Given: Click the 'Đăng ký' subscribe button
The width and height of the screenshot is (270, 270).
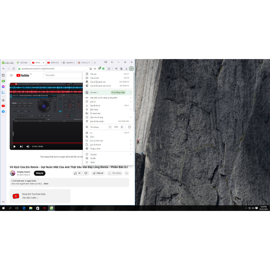Looking at the screenshot, I should (40, 173).
